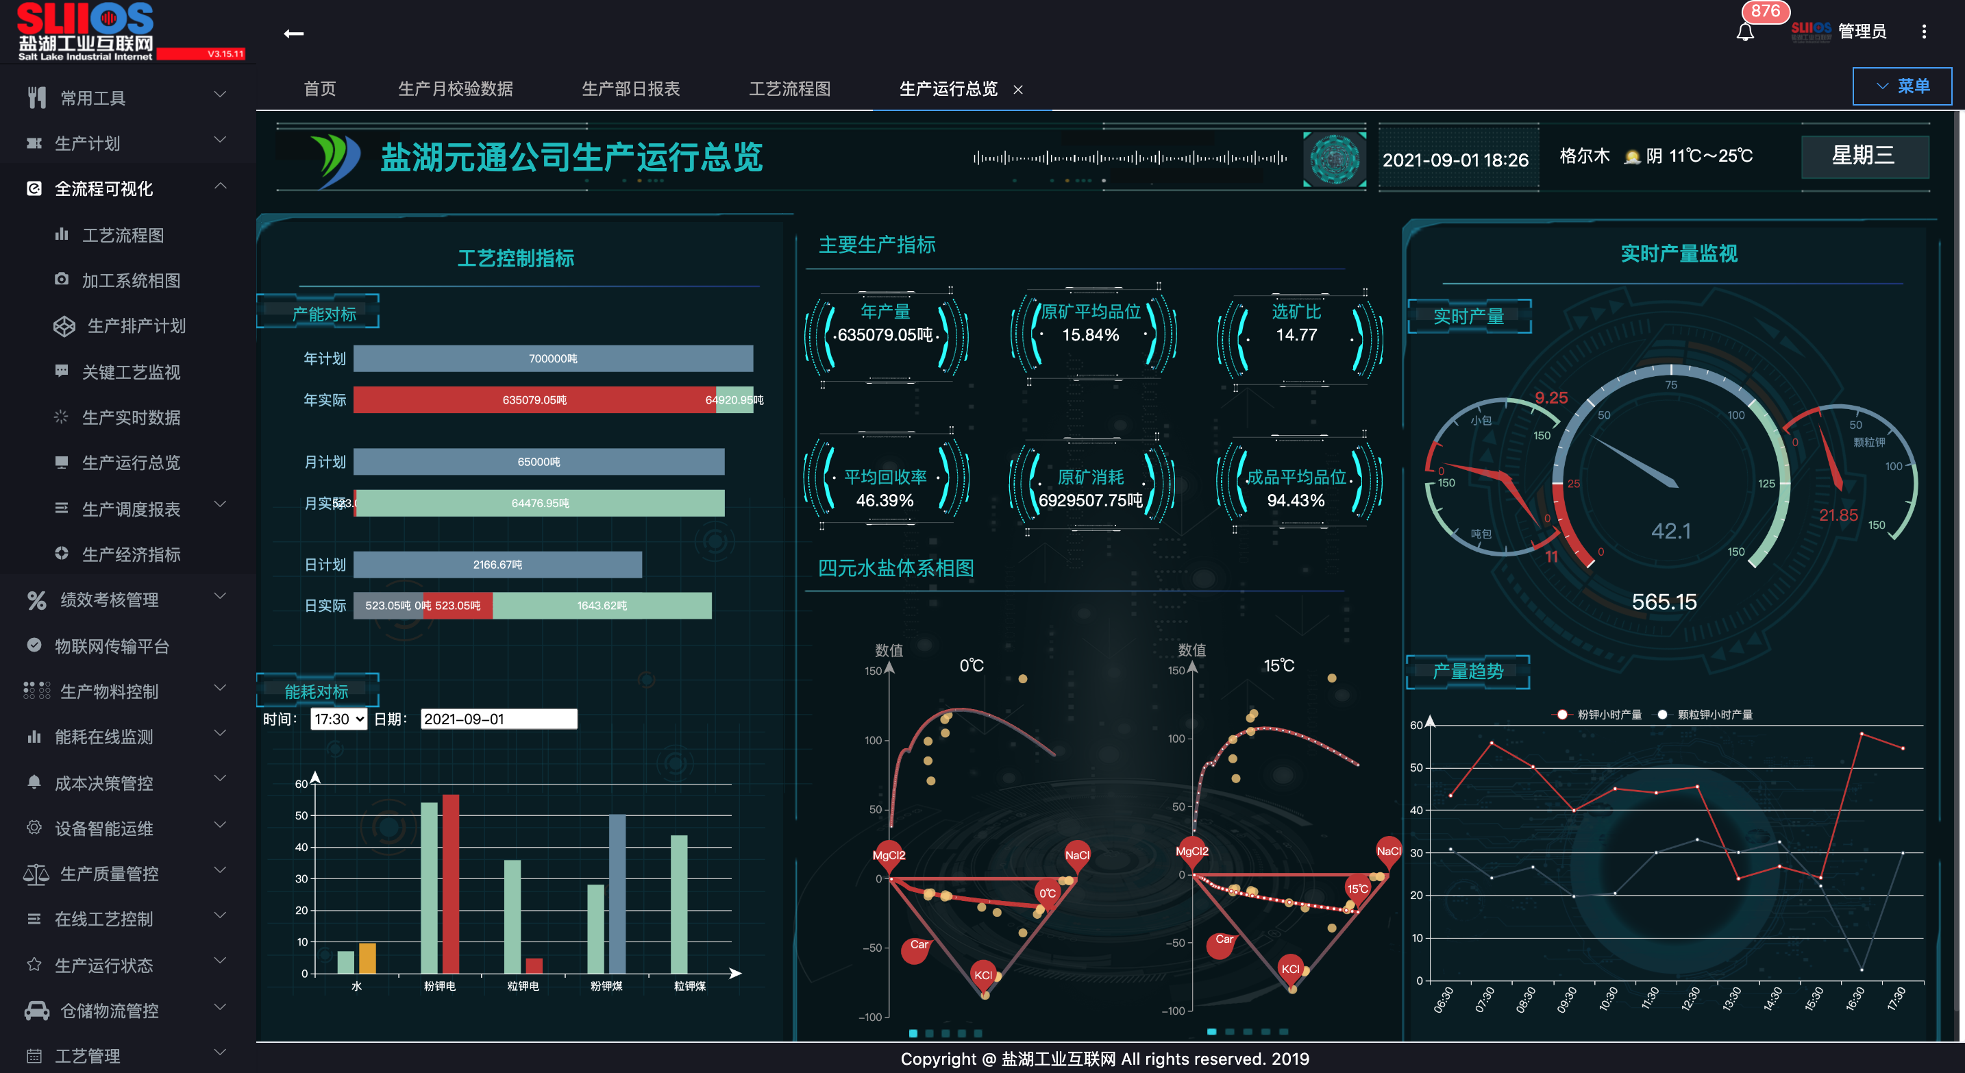Toggle 颗粒钾小时产量 legend series
This screenshot has height=1073, width=1965.
pyautogui.click(x=1704, y=715)
